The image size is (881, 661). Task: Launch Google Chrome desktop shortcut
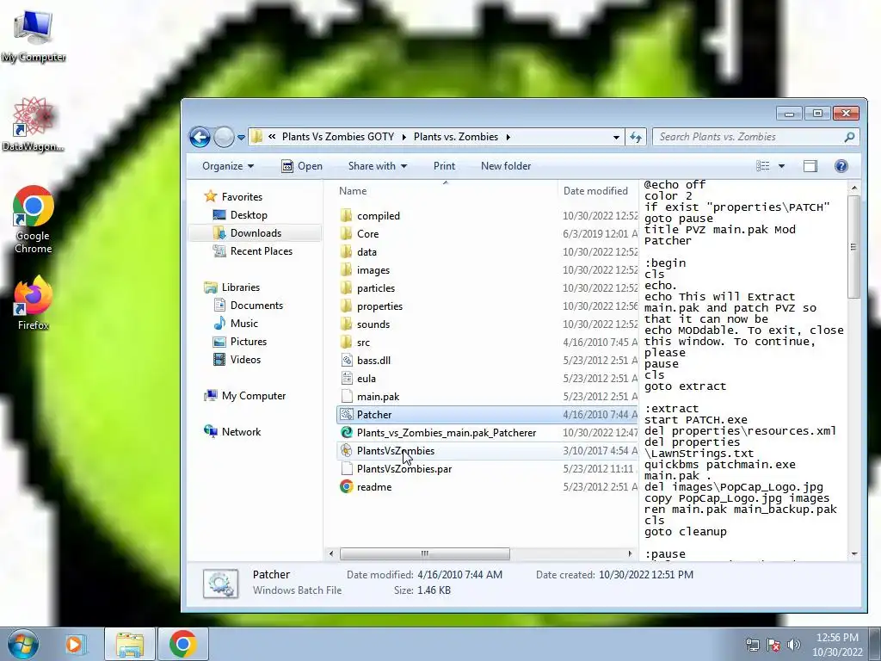pos(34,219)
